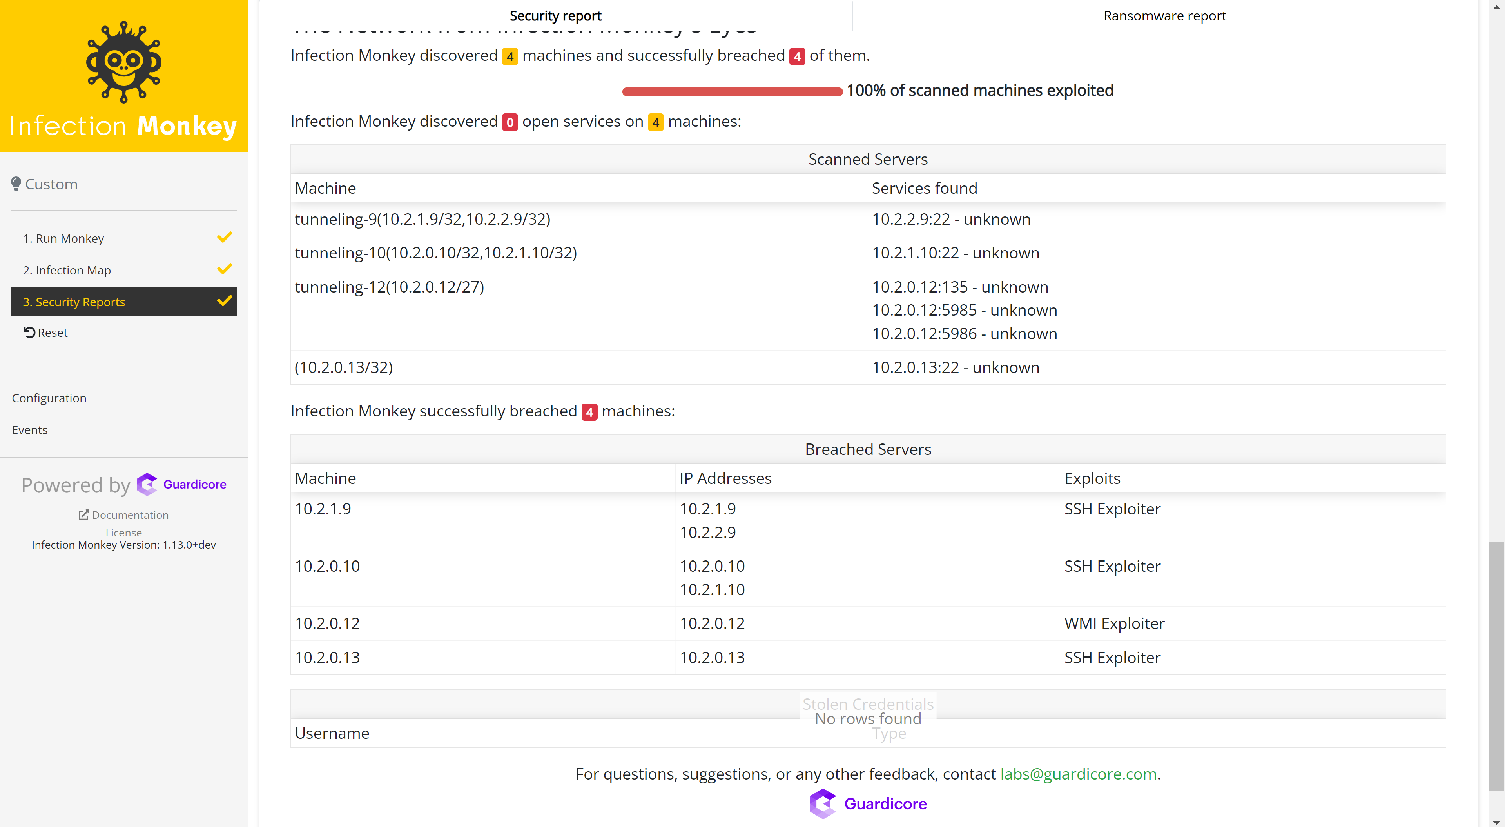Switch to the Ransomware report tab
Image resolution: width=1505 pixels, height=827 pixels.
pyautogui.click(x=1164, y=16)
